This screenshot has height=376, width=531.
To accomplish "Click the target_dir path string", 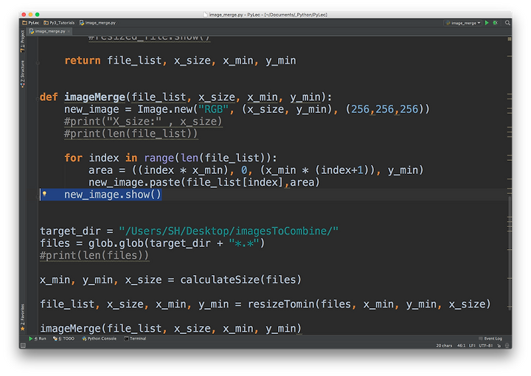I will (228, 231).
